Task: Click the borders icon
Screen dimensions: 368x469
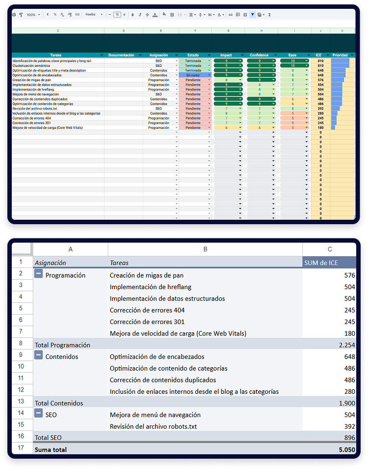Action: [x=172, y=15]
